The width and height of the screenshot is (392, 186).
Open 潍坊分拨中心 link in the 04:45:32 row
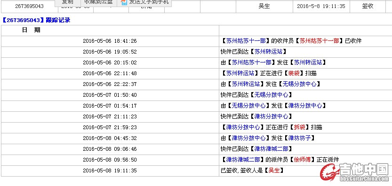tap(249, 138)
